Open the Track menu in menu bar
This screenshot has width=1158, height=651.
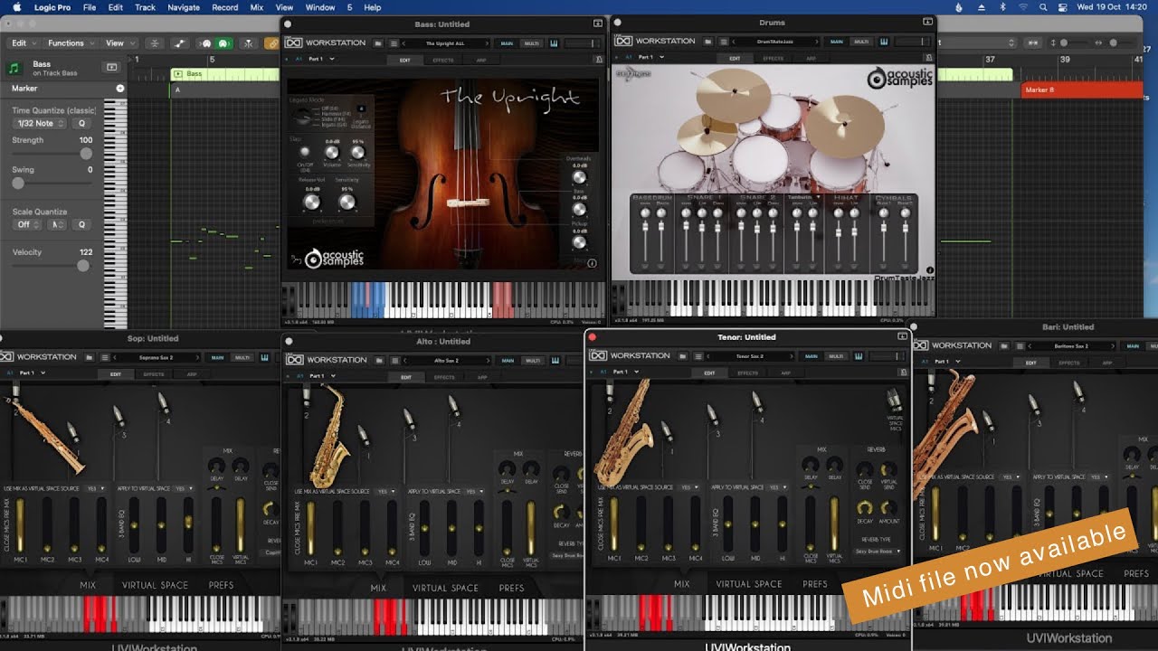coord(145,7)
